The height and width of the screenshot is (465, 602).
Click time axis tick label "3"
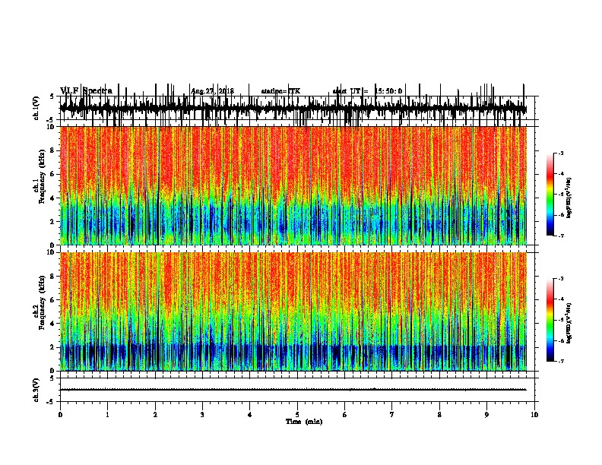(202, 415)
